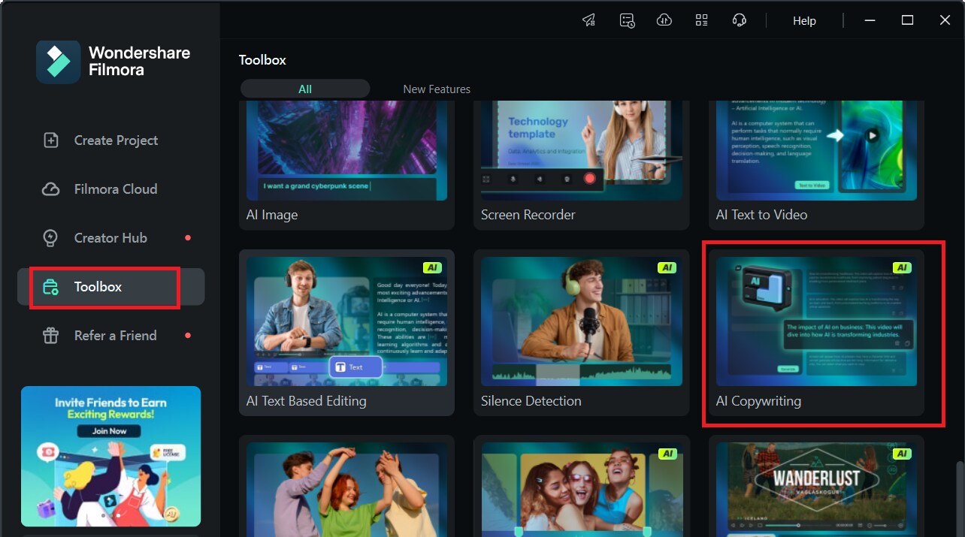Viewport: 965px width, 537px height.
Task: Open the three sunglasses women thumbnail
Action: [581, 490]
